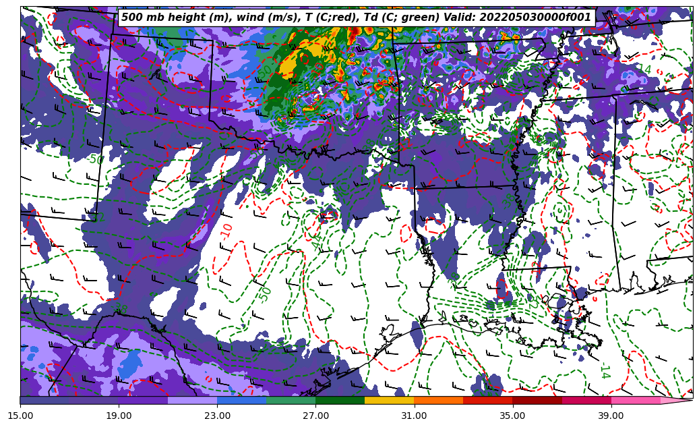Click the green 14 dewpoint contour label
Image resolution: width=699 pixels, height=427 pixels.
(x=604, y=370)
